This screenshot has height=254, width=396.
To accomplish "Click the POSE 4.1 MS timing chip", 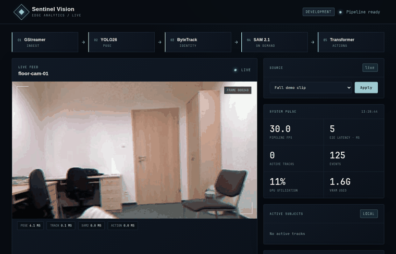I will (30, 225).
